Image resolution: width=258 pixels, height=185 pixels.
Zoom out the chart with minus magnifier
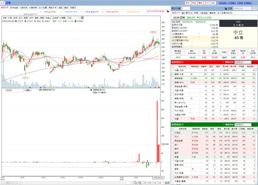coord(135,183)
